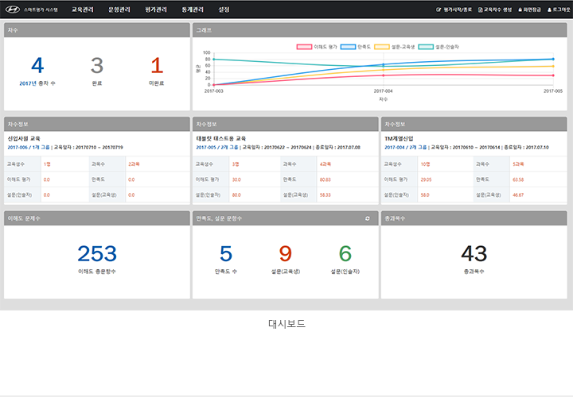
Task: Click the 만족도 수 value 5
Action: 226,254
